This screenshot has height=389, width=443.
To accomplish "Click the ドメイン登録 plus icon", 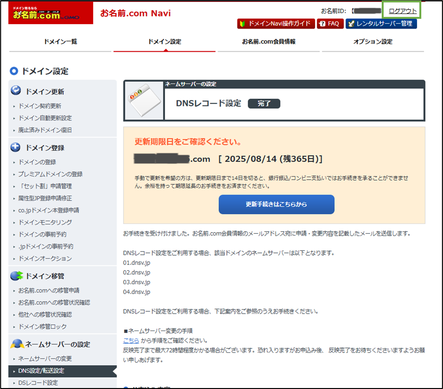I will click(x=15, y=147).
